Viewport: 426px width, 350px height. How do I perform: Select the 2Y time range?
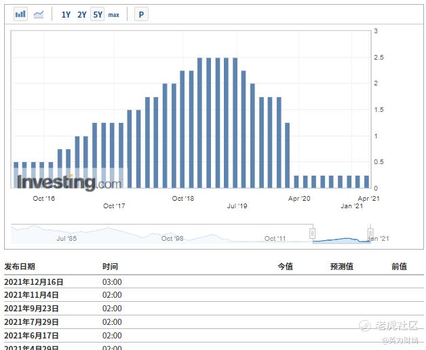(x=81, y=14)
